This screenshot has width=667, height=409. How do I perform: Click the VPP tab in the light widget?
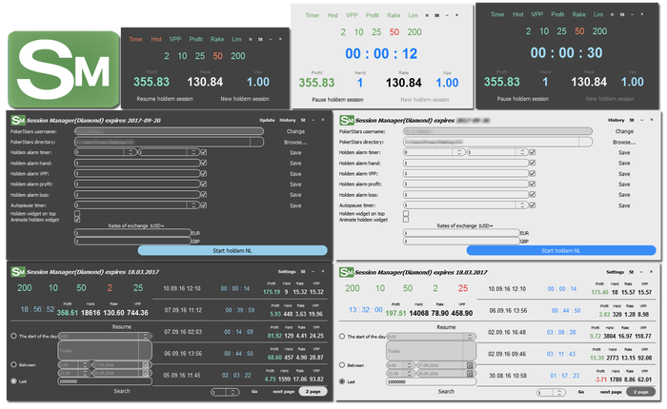[352, 15]
